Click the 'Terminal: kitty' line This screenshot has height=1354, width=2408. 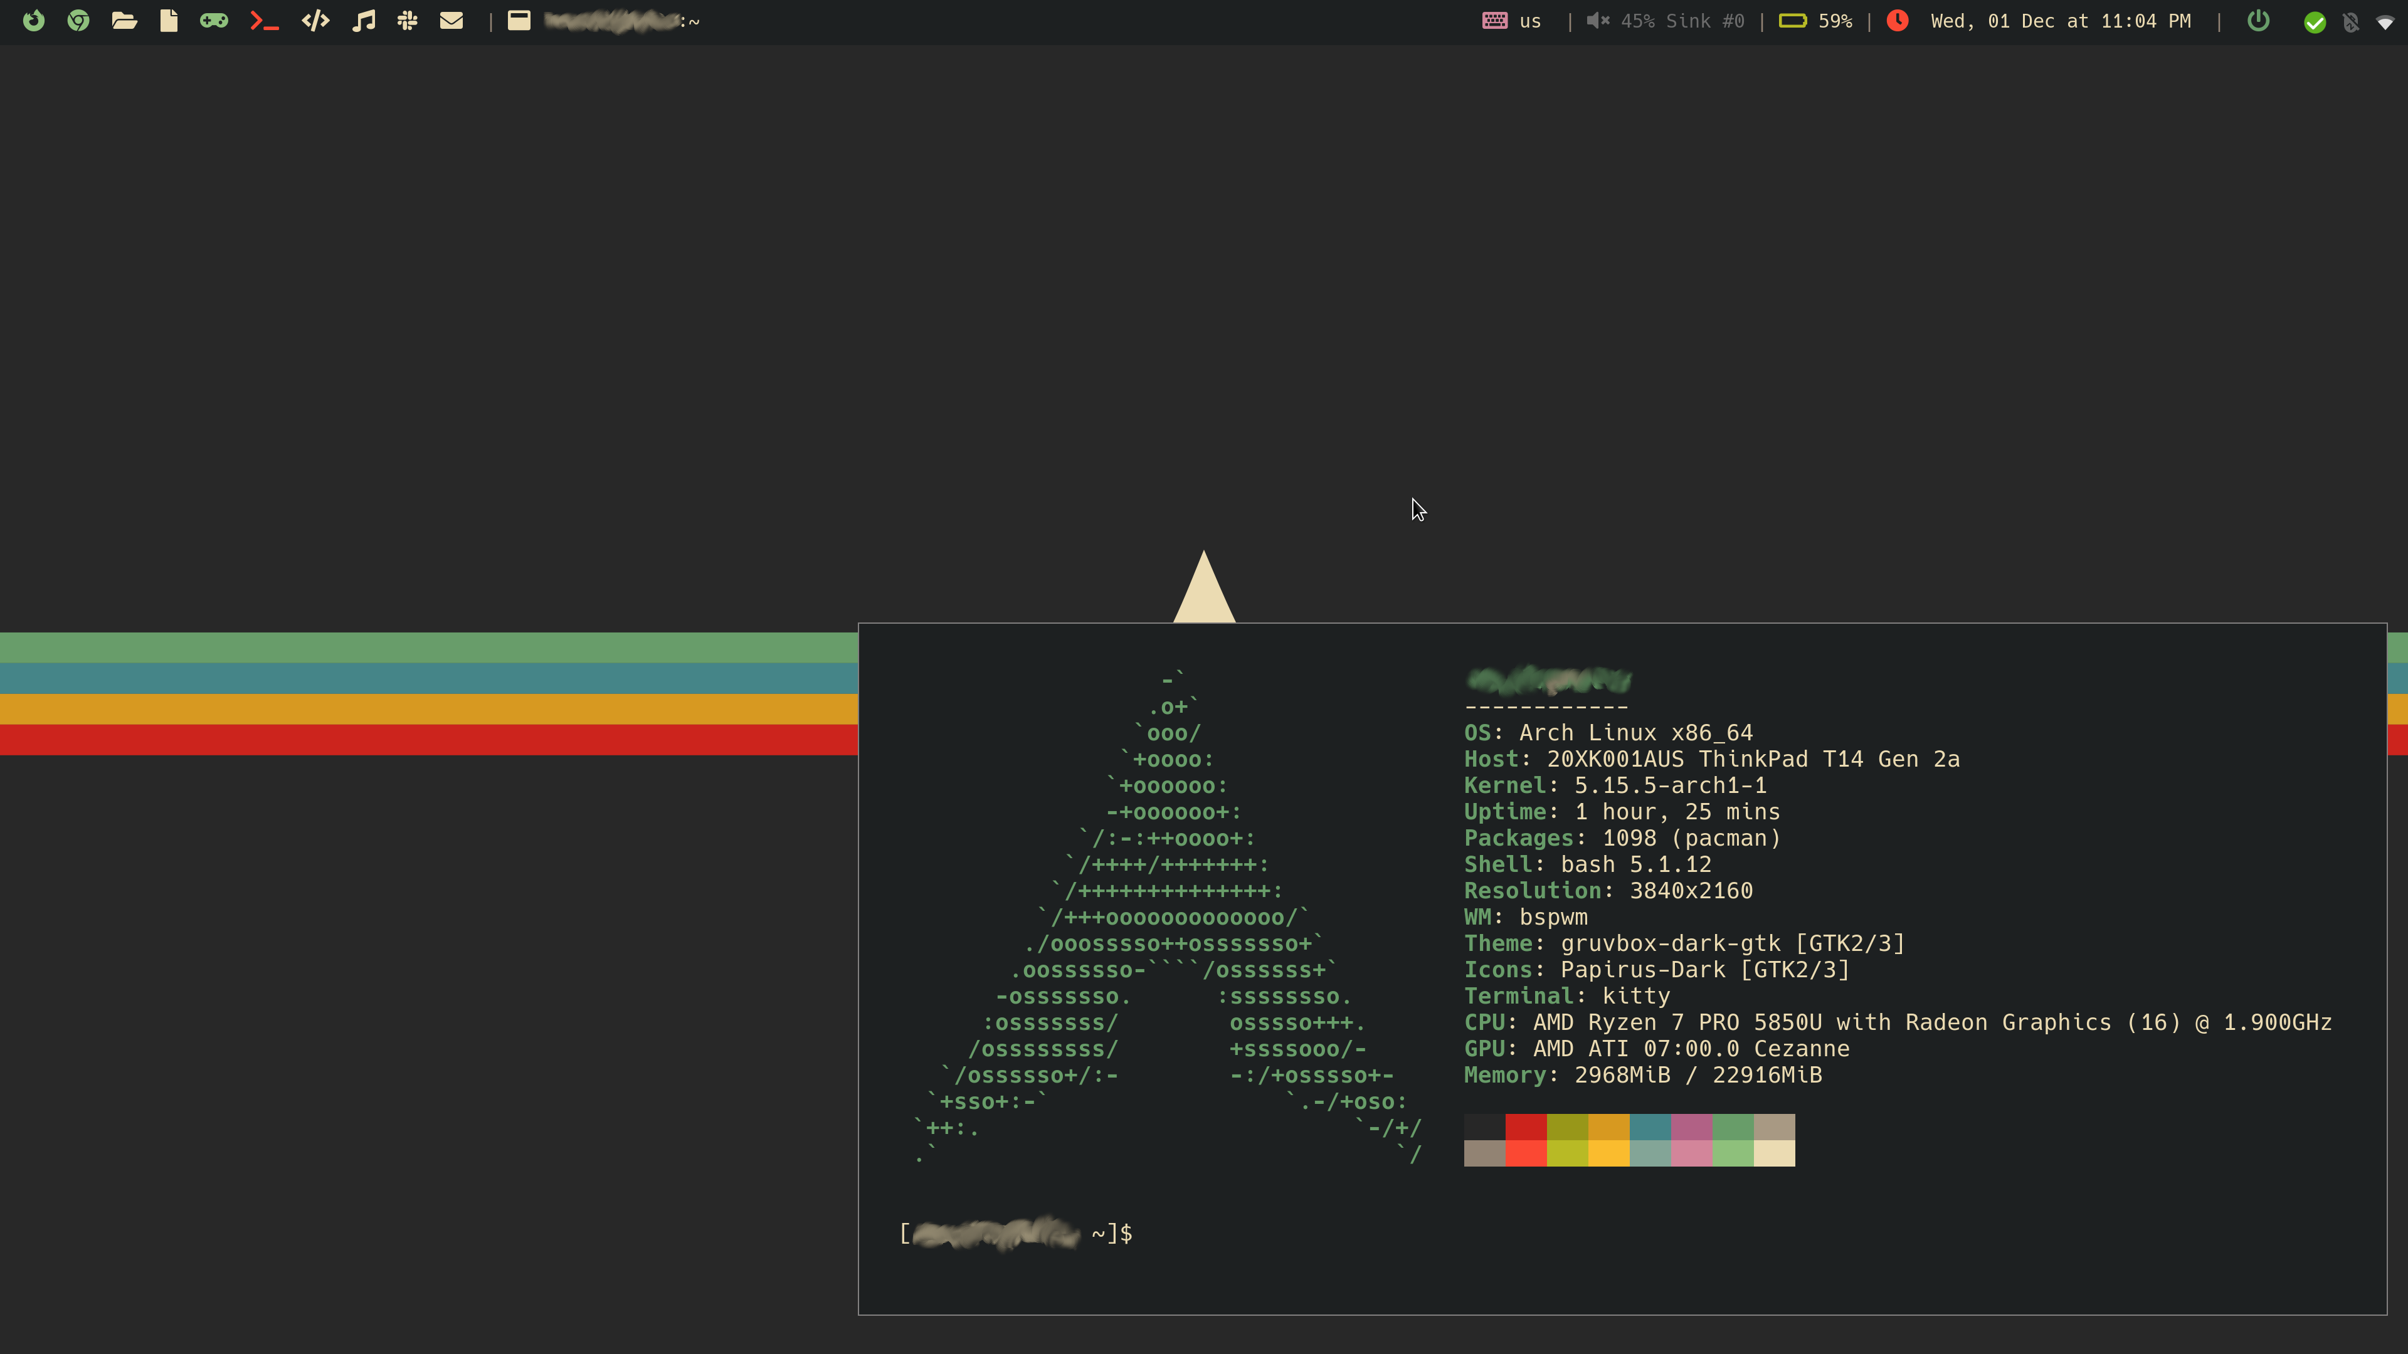point(1568,996)
